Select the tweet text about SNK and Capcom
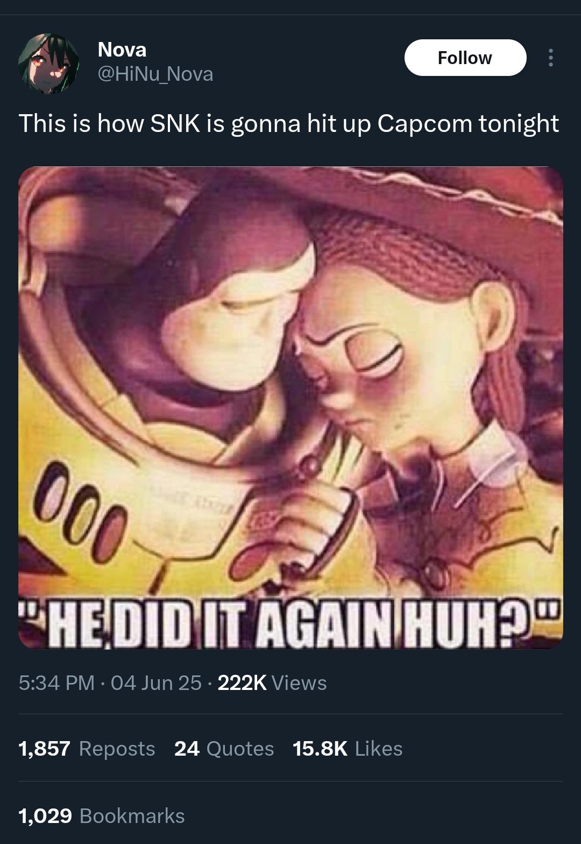 [x=289, y=124]
